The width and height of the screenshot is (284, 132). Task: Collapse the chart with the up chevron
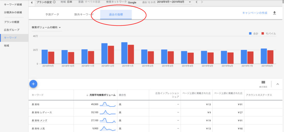(x=278, y=84)
